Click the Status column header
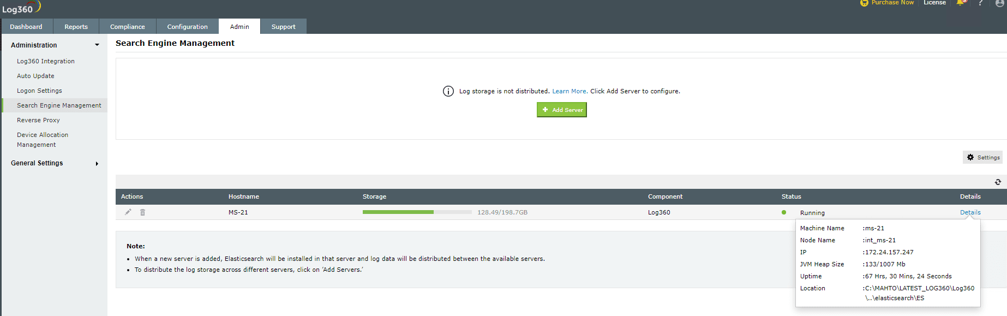This screenshot has height=316, width=1007. (x=791, y=196)
